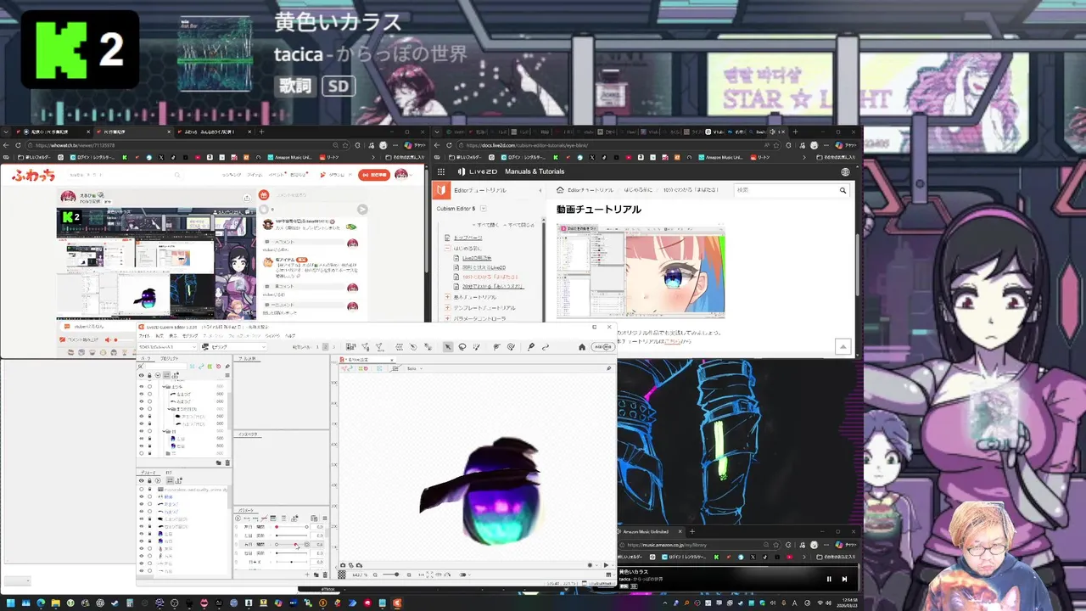This screenshot has width=1086, height=611.
Task: Click the camera snapshot icon below canvas
Action: [343, 565]
